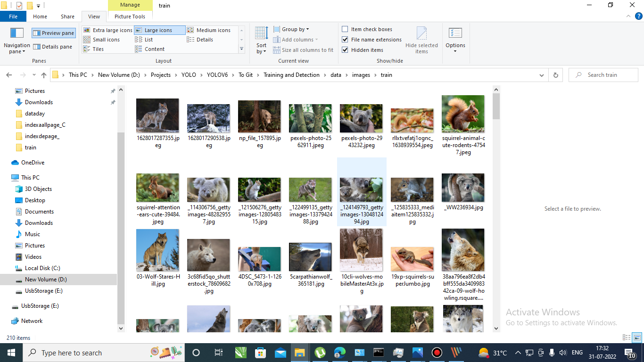This screenshot has height=362, width=644.
Task: Select 1628017287355.jpeg wolf thumbnail
Action: pyautogui.click(x=157, y=115)
